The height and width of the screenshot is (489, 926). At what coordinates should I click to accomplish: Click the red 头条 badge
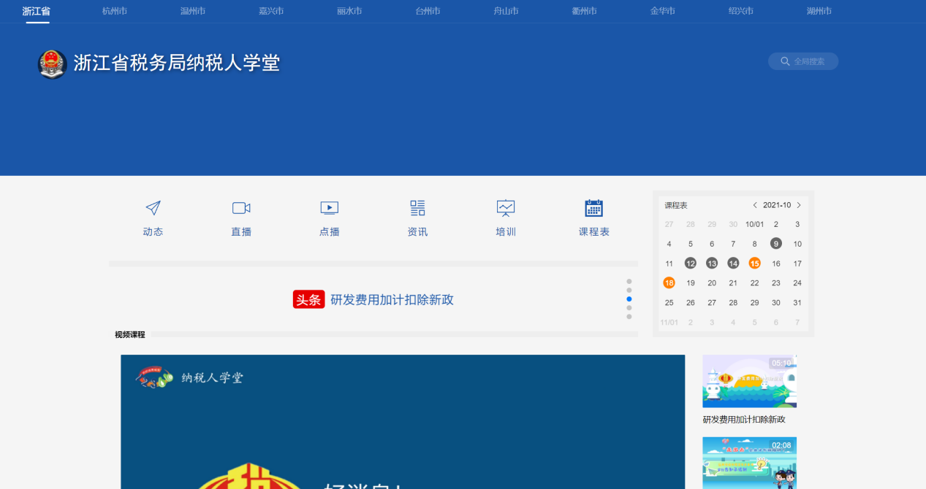pyautogui.click(x=309, y=300)
